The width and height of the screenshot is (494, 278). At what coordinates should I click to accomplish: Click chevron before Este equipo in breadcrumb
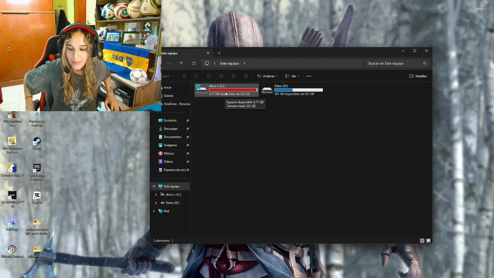pos(215,63)
